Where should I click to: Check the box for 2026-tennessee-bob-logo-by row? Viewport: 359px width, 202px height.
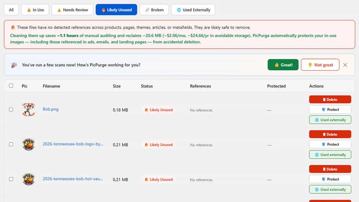point(11,144)
